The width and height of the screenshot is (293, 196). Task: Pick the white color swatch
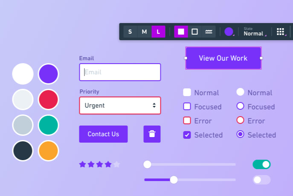23,74
